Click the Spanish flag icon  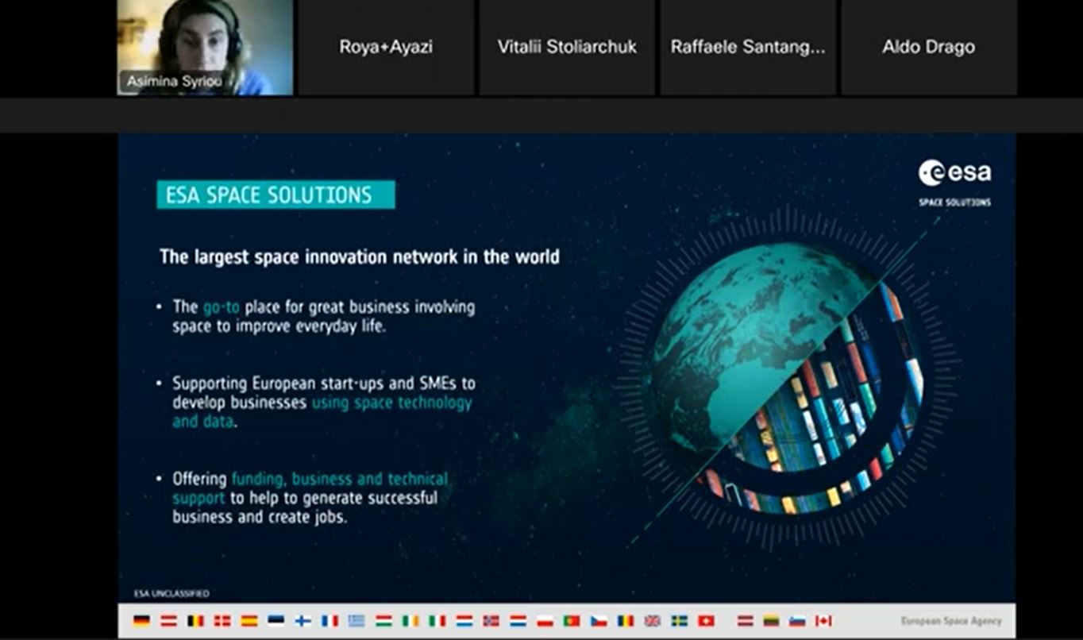click(249, 621)
